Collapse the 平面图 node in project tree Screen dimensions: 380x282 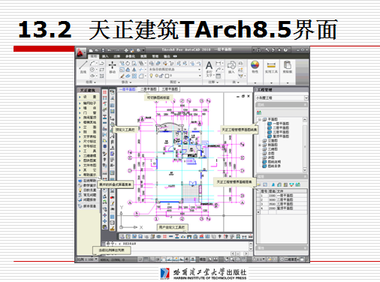point(260,119)
